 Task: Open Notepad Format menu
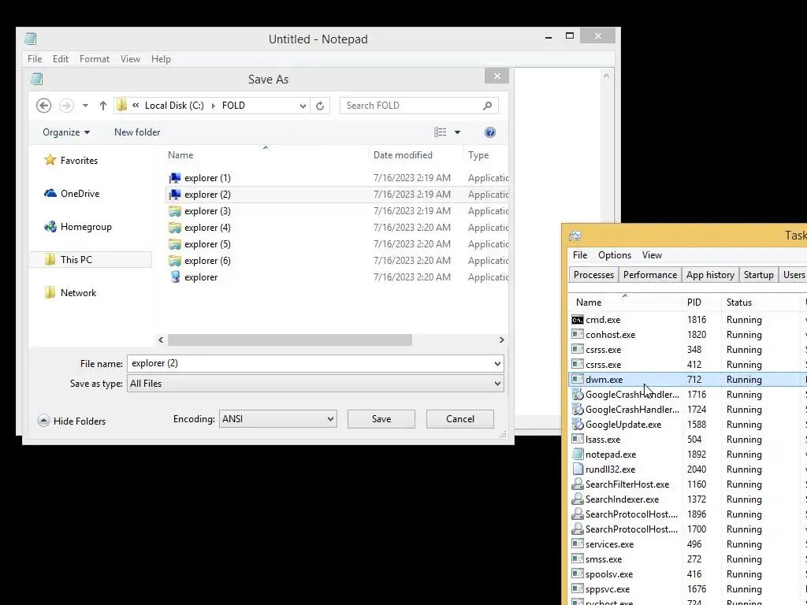[x=95, y=59]
